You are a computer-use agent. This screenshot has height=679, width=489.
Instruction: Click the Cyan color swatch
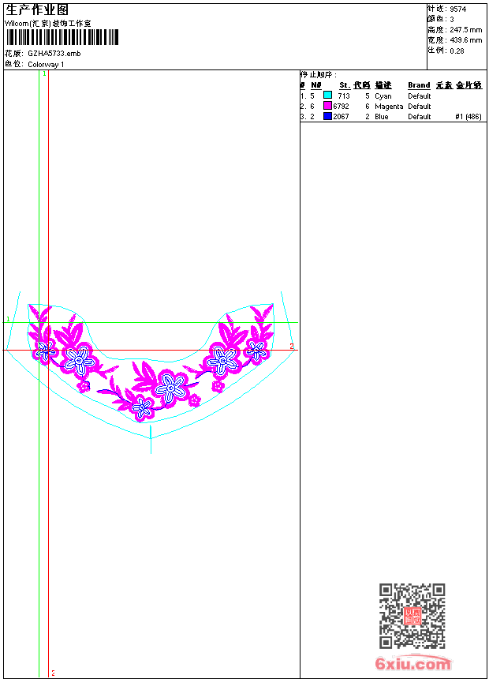click(327, 96)
